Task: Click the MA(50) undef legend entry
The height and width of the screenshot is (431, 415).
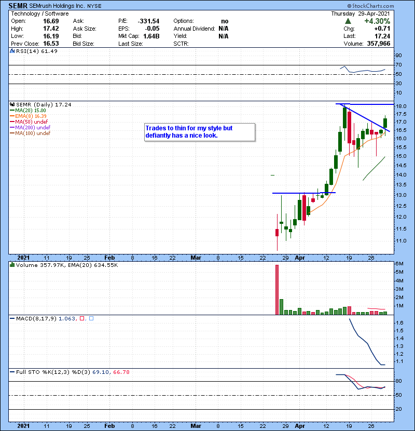Action: (x=29, y=122)
